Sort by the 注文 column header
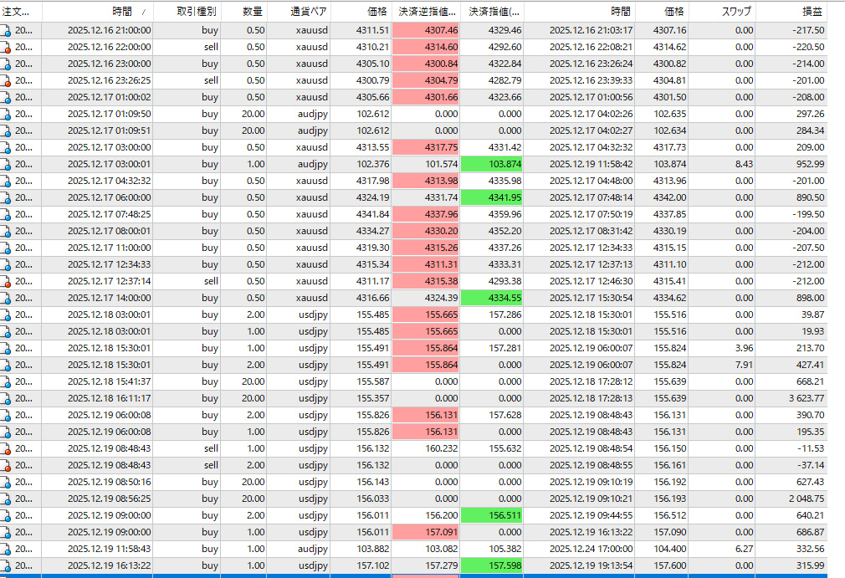The width and height of the screenshot is (845, 578). point(20,12)
